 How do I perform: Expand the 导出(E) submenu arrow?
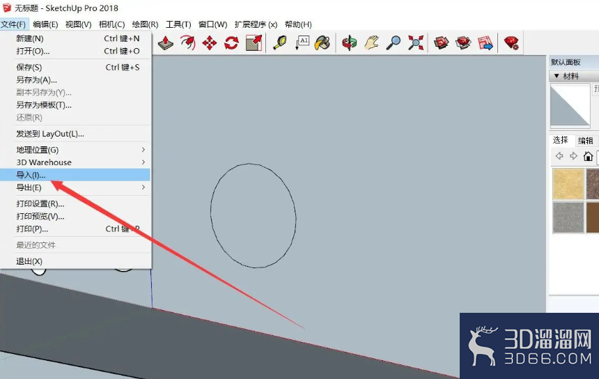coord(143,187)
